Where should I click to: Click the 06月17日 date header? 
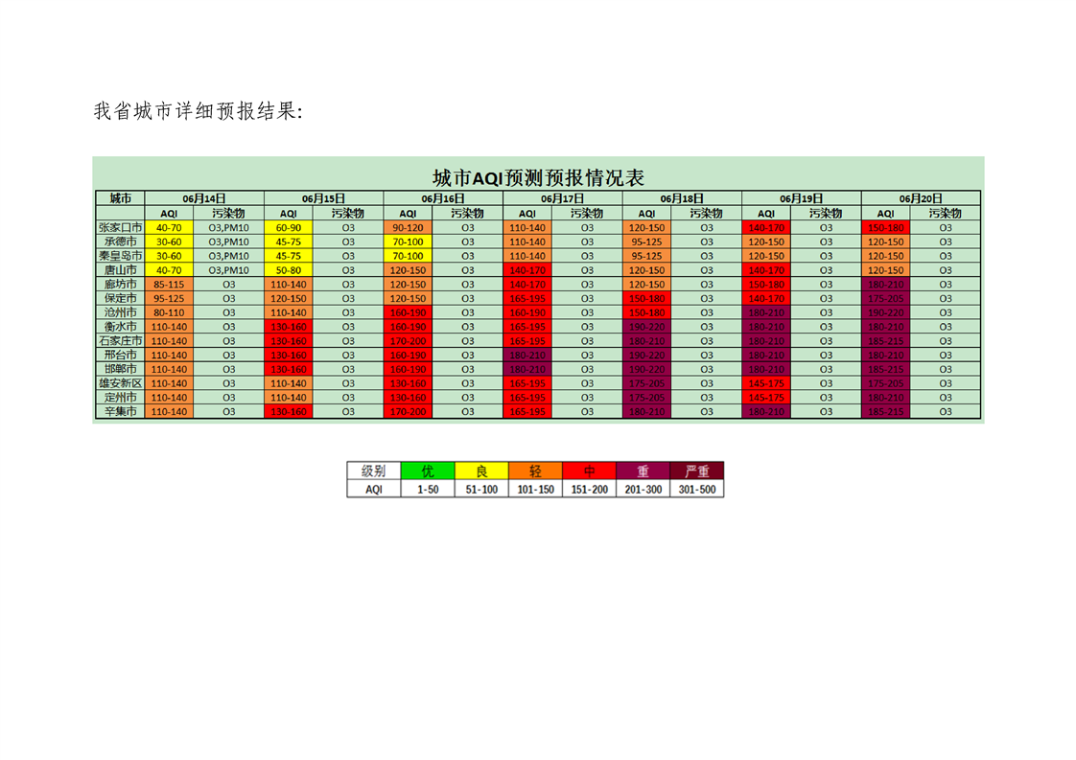(562, 198)
